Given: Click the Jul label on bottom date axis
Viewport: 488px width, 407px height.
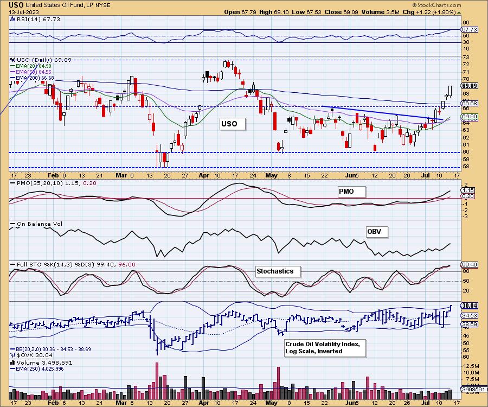Looking at the screenshot, I should [425, 402].
